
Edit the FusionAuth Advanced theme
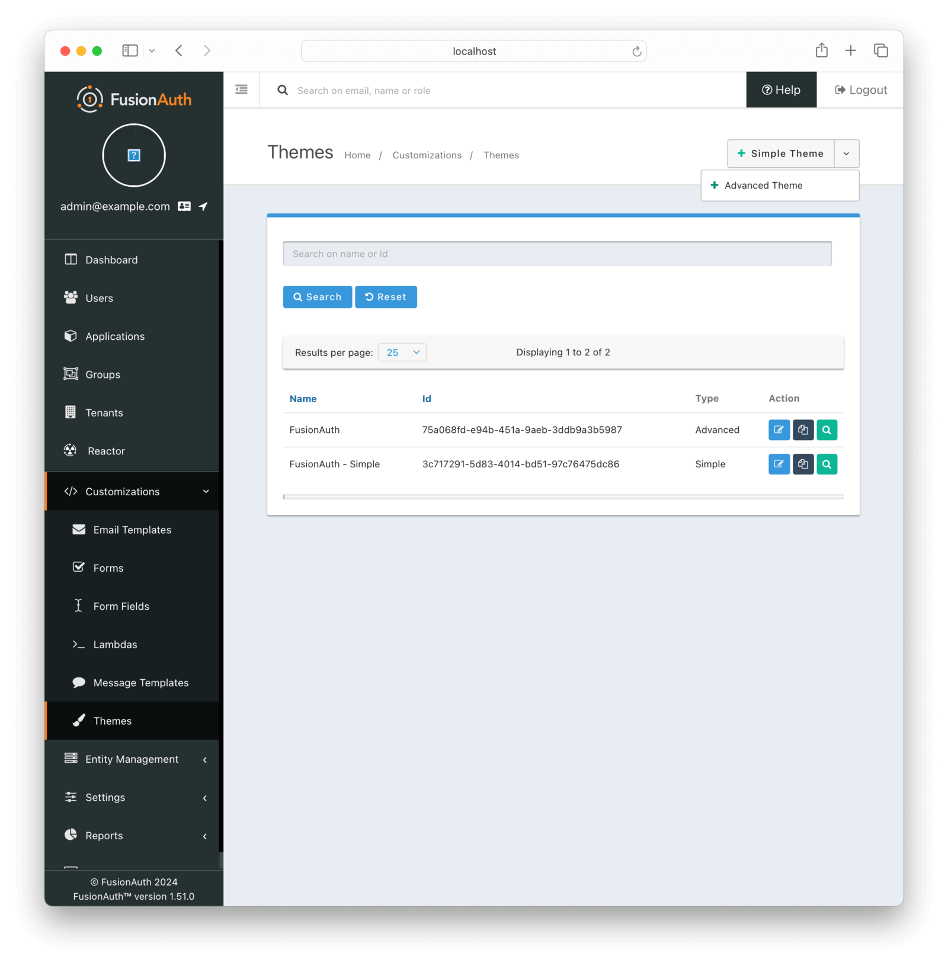(x=779, y=430)
